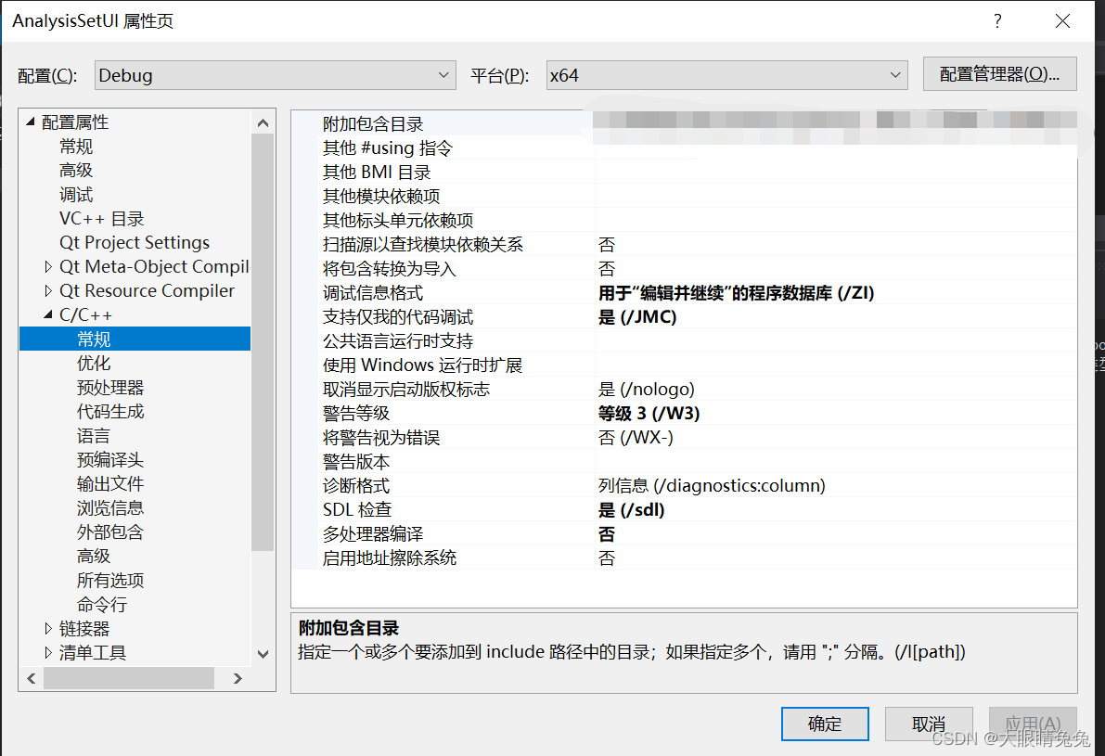Viewport: 1105px width, 756px height.
Task: Click the tree scroll up arrow
Action: point(263,122)
